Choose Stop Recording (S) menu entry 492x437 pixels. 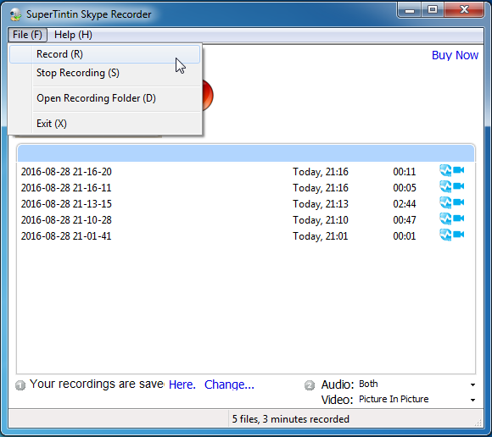click(104, 73)
